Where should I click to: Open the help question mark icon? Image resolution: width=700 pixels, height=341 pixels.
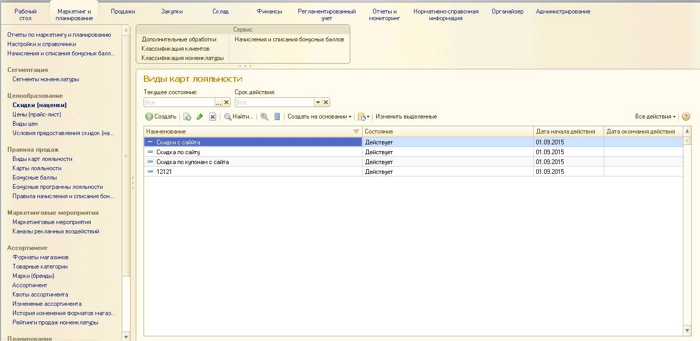[x=686, y=117]
